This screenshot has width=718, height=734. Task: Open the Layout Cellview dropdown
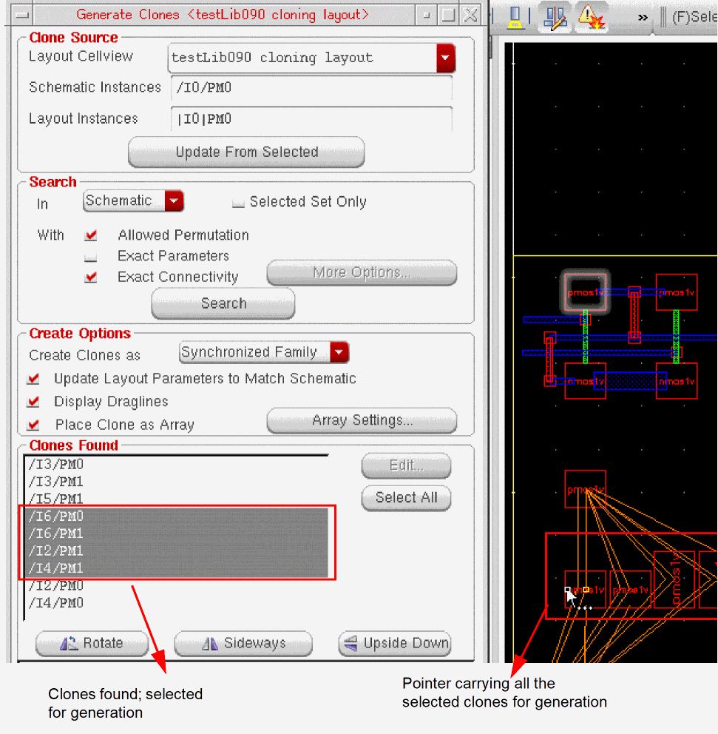(445, 58)
